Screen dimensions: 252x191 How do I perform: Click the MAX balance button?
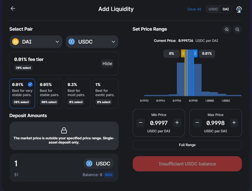(x=109, y=175)
